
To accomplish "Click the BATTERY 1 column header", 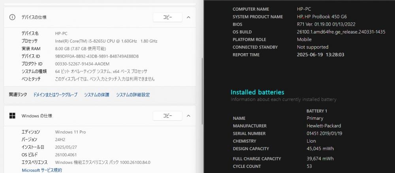I will [317, 111].
